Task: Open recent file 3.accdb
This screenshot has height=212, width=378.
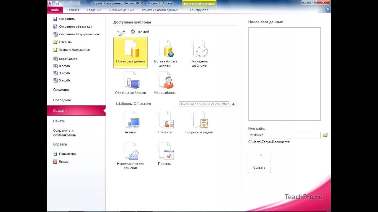Action: click(x=62, y=73)
